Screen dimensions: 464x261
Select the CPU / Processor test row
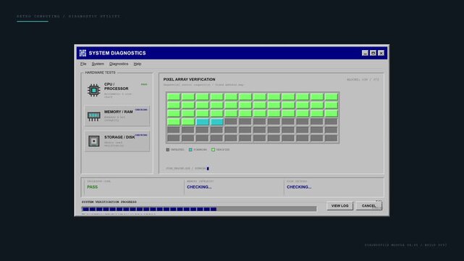pyautogui.click(x=117, y=91)
